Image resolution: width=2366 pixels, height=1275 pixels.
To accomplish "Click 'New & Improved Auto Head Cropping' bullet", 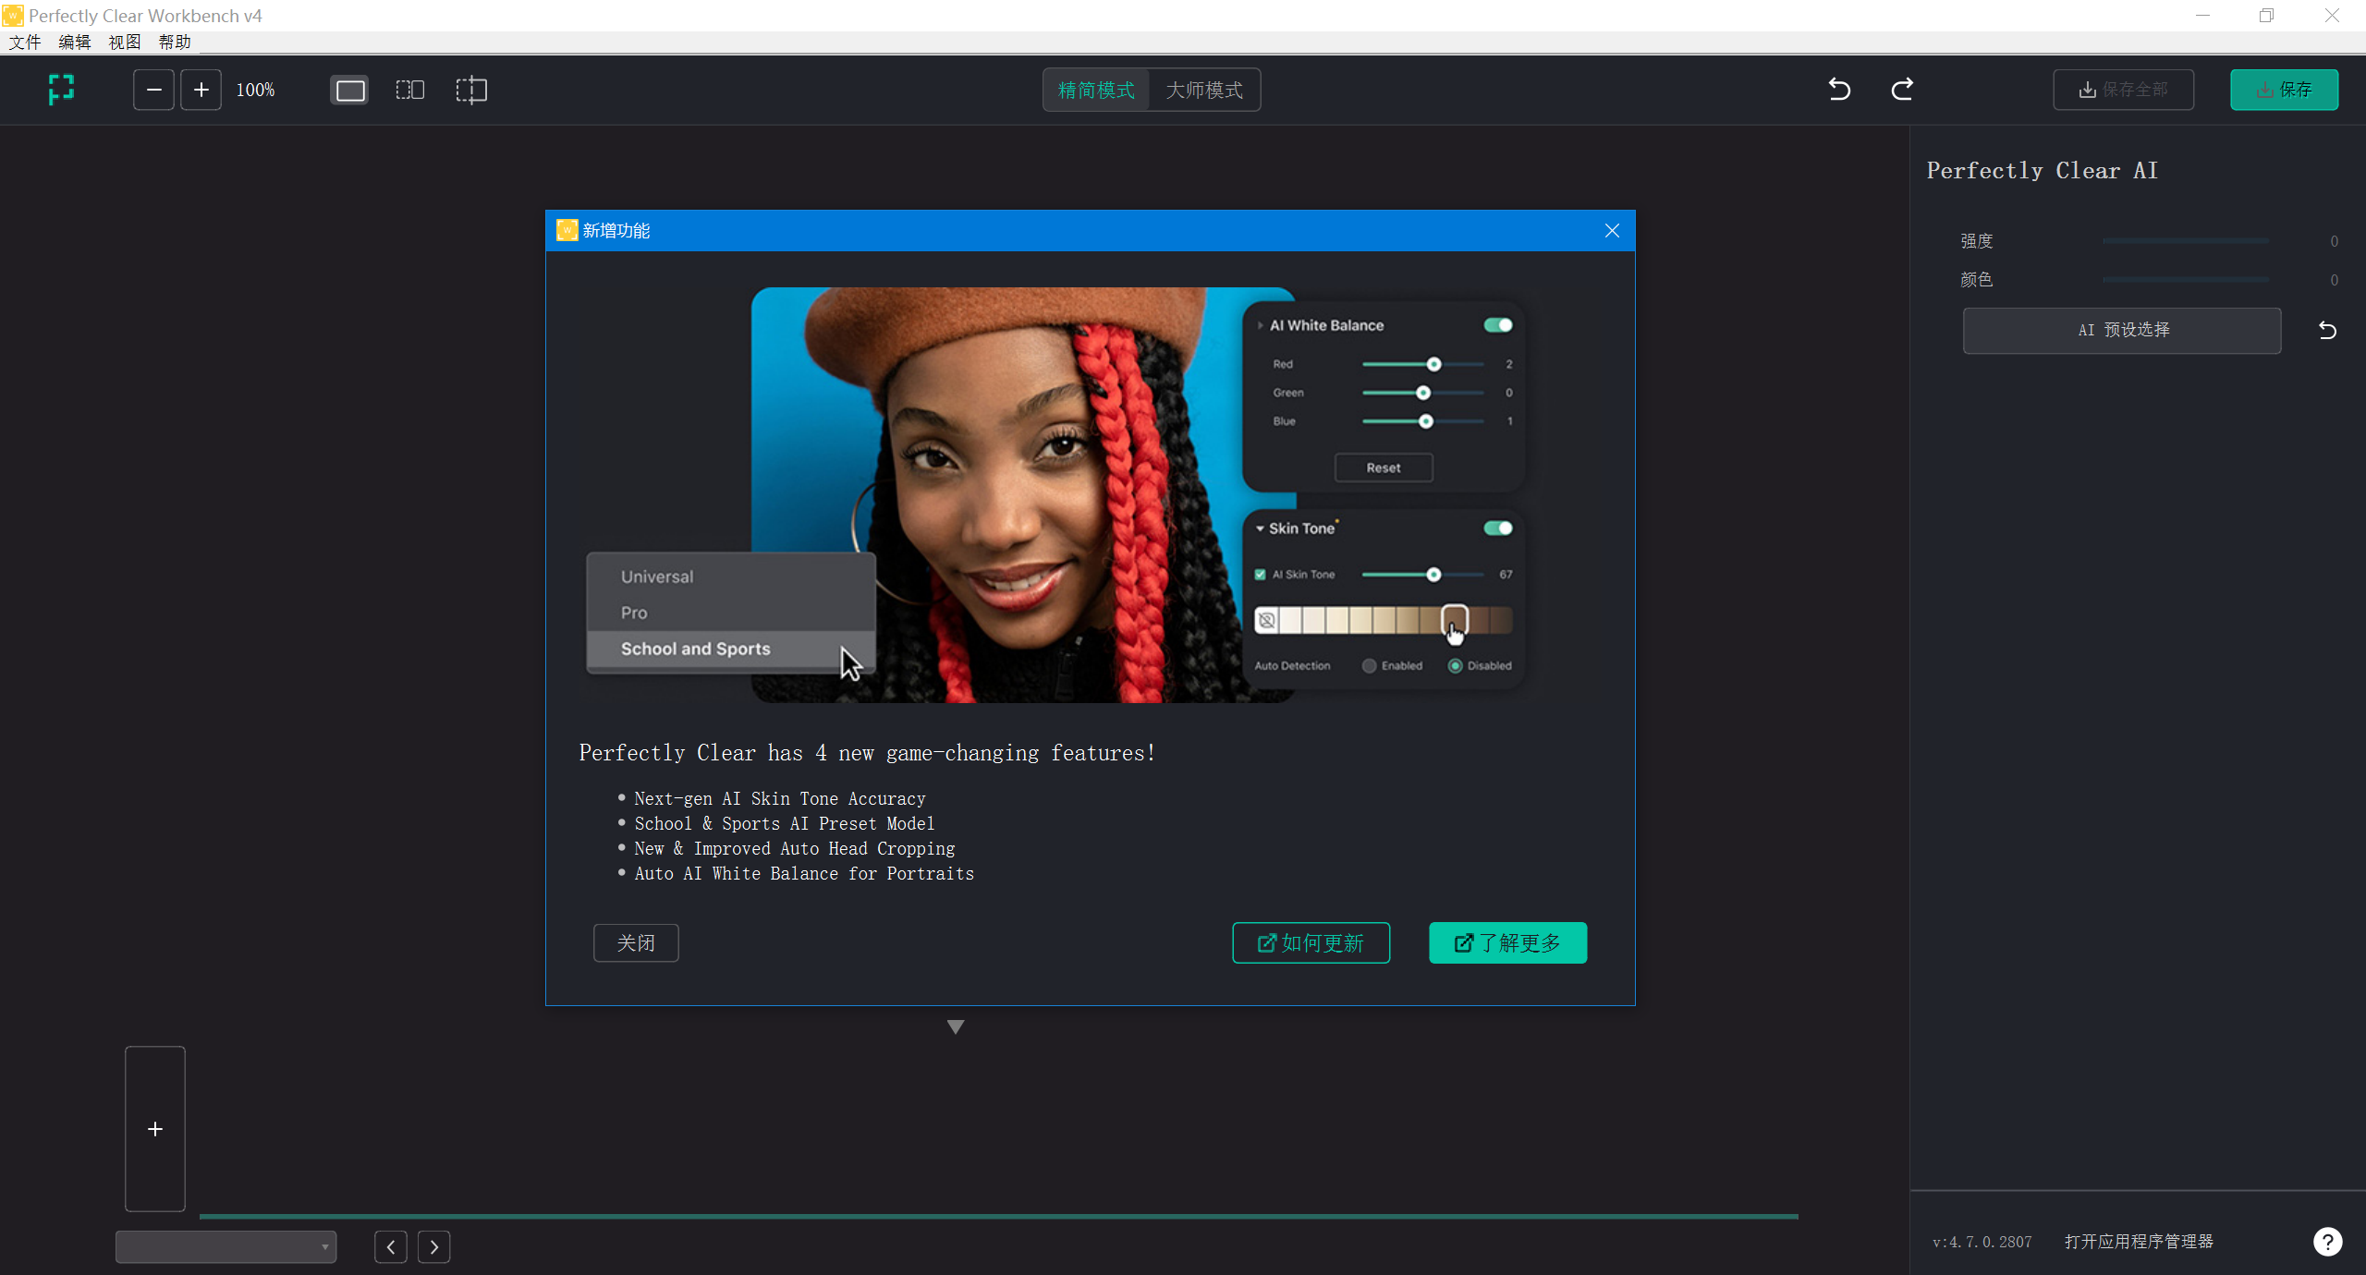I will pyautogui.click(x=795, y=848).
